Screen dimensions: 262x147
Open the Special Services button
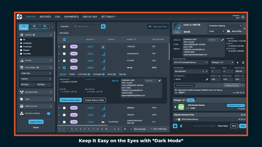click(236, 105)
